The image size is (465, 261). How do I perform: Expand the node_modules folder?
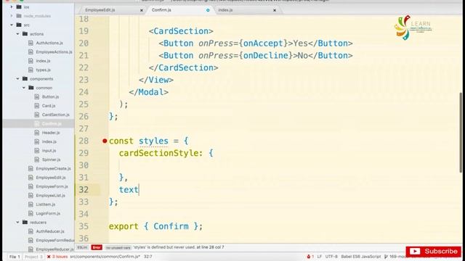click(x=12, y=16)
